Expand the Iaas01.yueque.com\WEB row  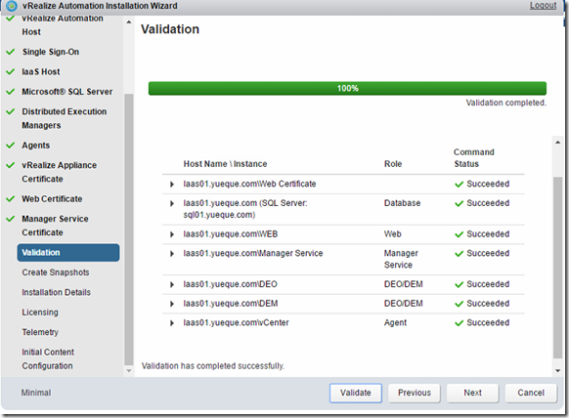[172, 234]
